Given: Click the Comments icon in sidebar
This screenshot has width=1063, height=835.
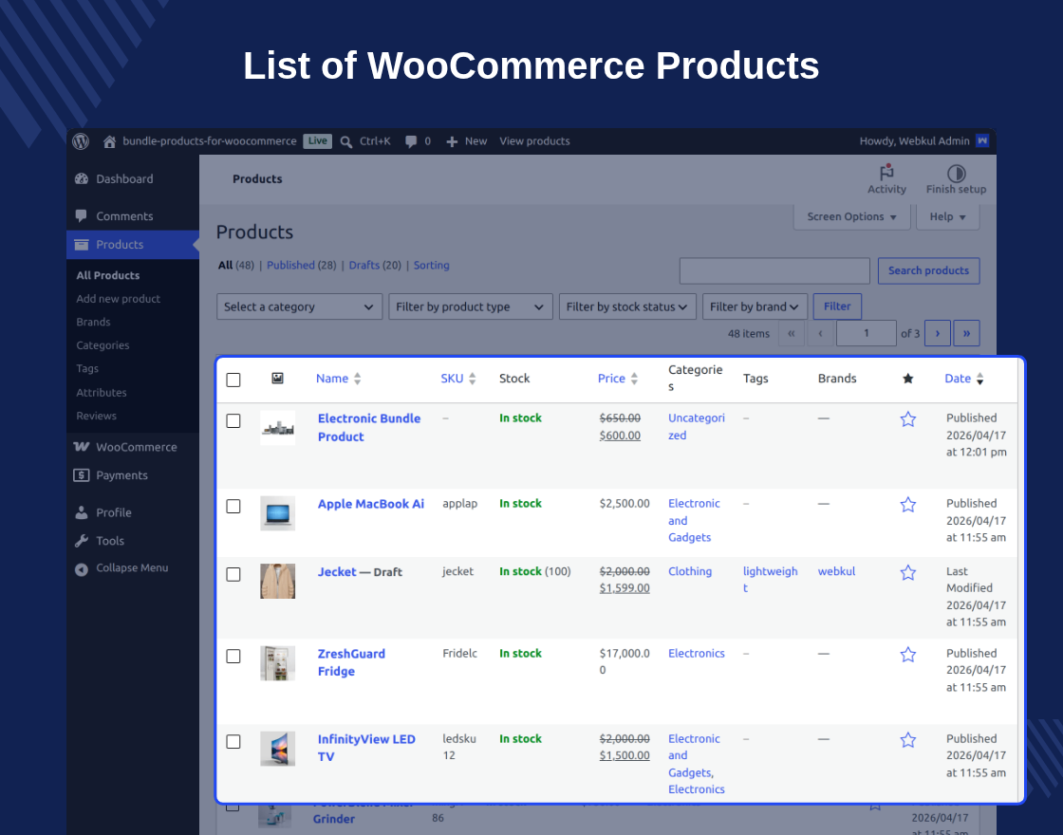Looking at the screenshot, I should pos(82,216).
